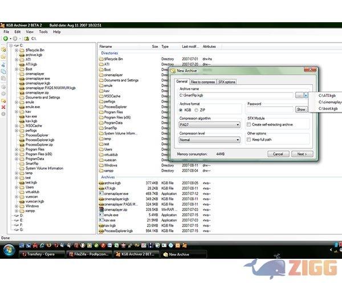
Task: Open the File menu
Action: click(x=6, y=32)
